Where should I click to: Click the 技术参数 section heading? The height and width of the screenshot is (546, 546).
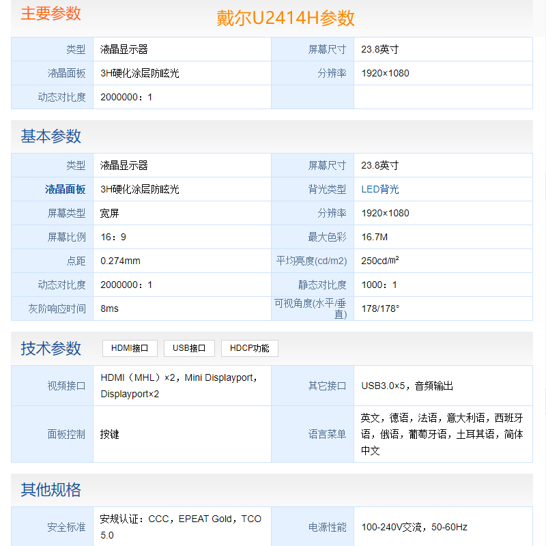pos(51,348)
